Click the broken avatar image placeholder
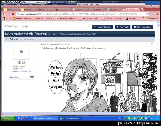Screen dimensions: 161x126 pos(21,52)
